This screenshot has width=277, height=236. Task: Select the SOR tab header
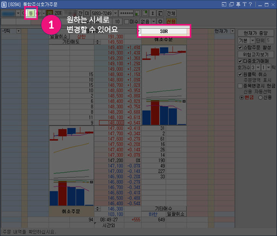(x=164, y=31)
